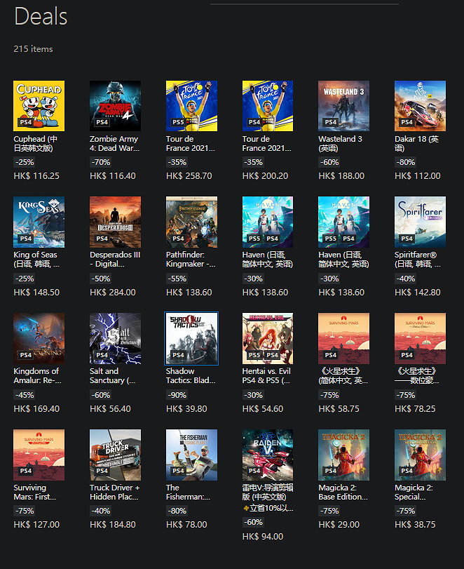Select the highlighted Shadow Tactics cover
Screen dimensions: 464x569
point(191,338)
